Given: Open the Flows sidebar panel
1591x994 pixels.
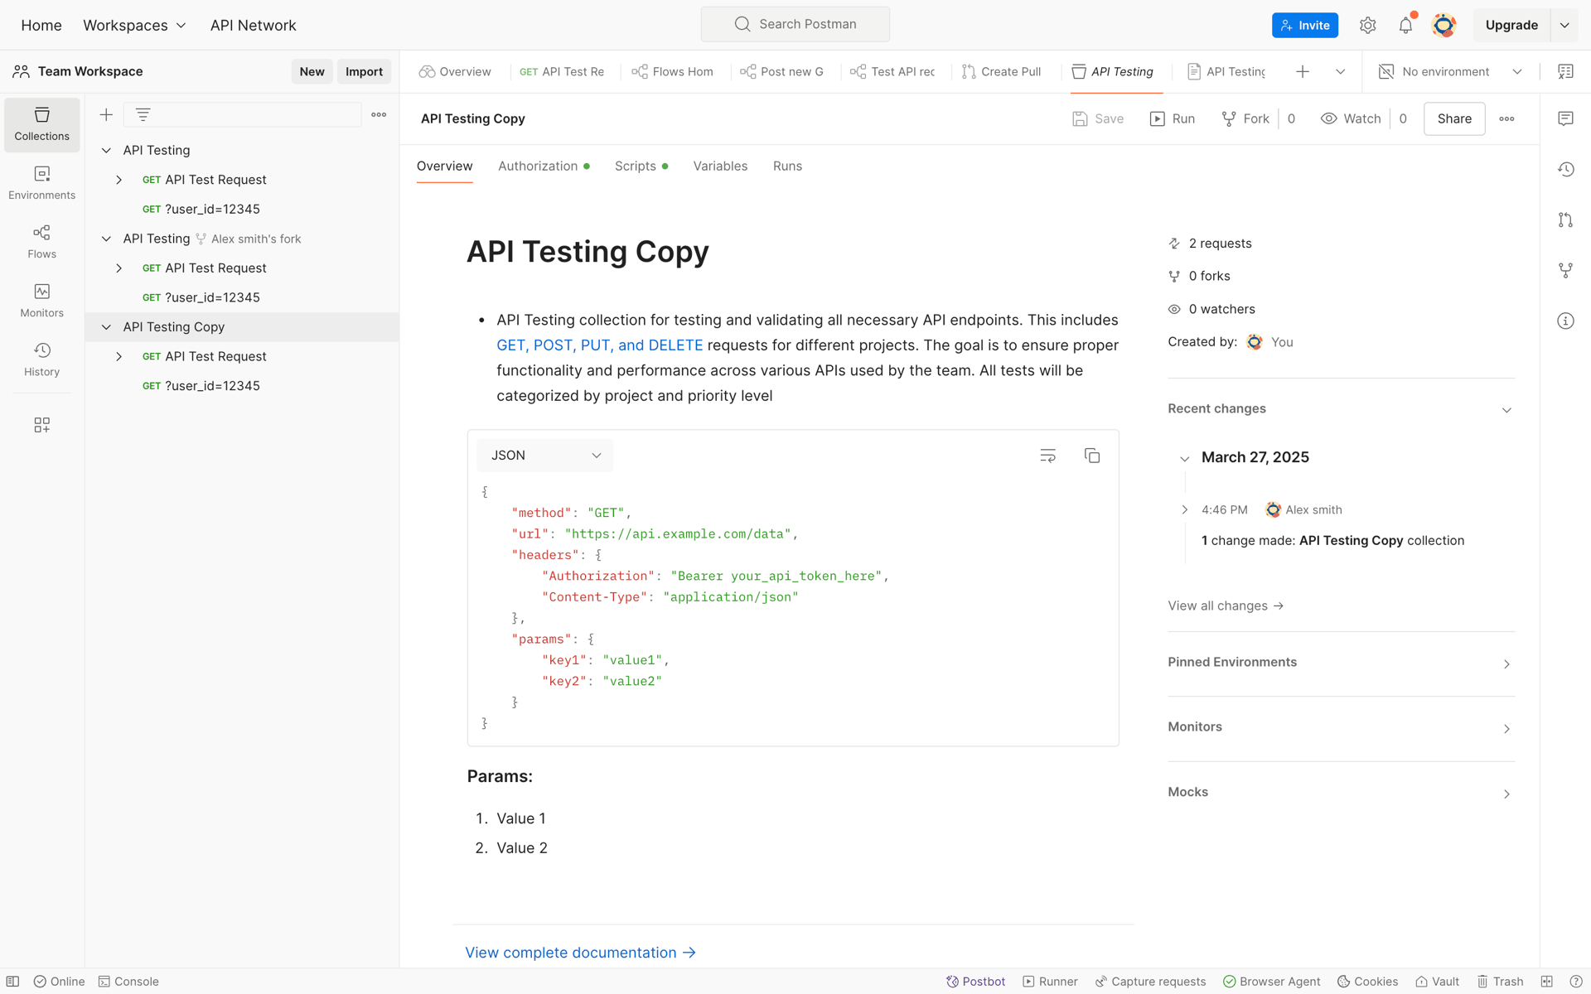Looking at the screenshot, I should point(41,242).
